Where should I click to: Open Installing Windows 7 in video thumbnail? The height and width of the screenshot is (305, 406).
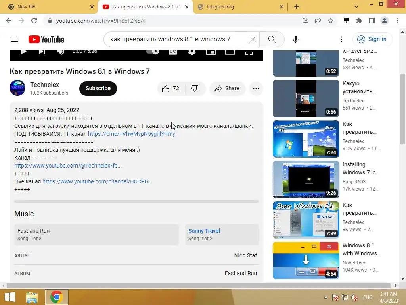[x=306, y=179]
